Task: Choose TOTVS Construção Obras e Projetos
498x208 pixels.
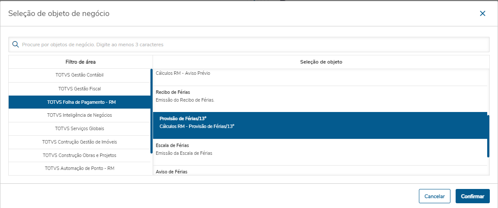Action: (80, 155)
